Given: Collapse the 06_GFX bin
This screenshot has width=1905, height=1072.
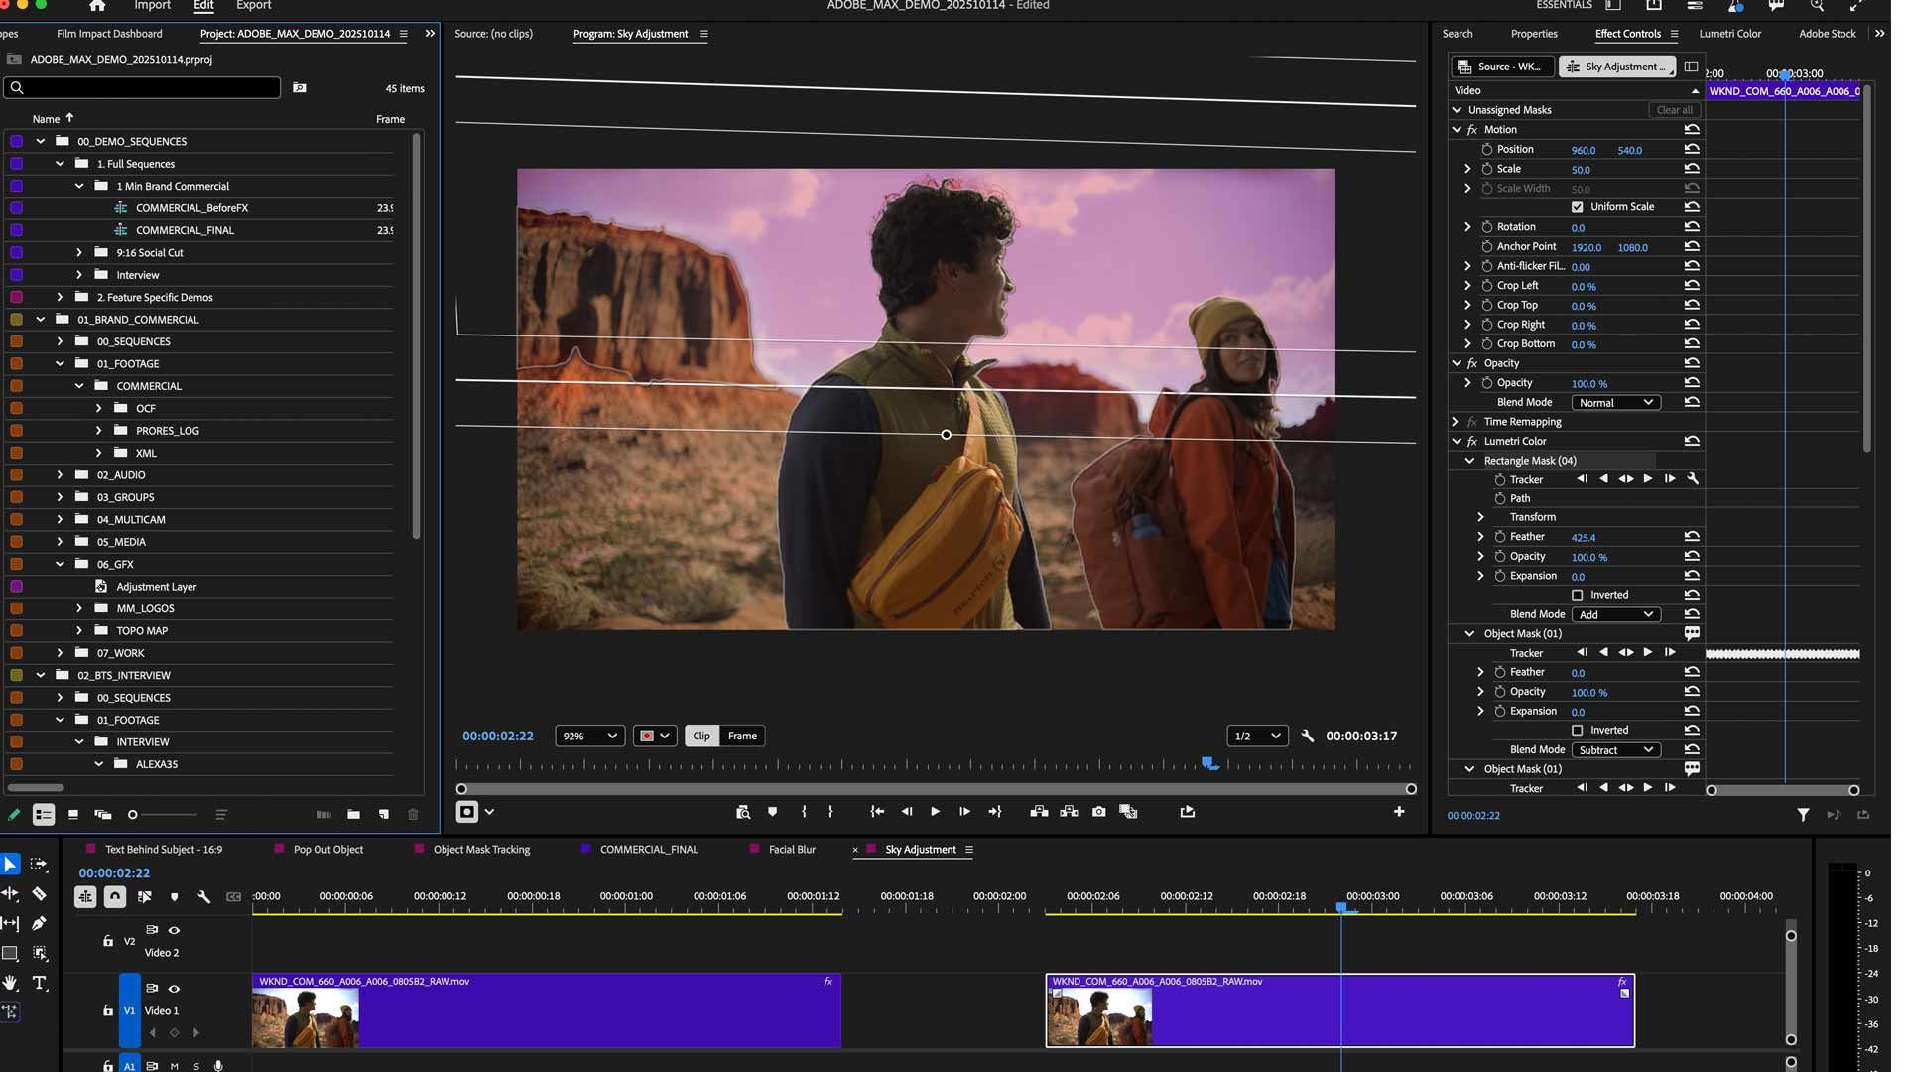Looking at the screenshot, I should click(x=60, y=564).
